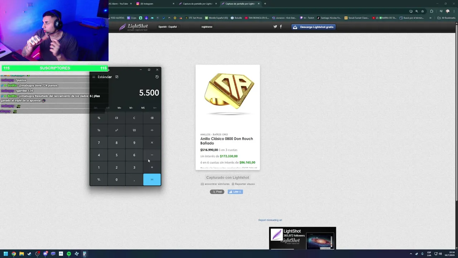The width and height of the screenshot is (458, 258).
Task: Open the trr - Twitch bookmark
Action: tap(307, 18)
